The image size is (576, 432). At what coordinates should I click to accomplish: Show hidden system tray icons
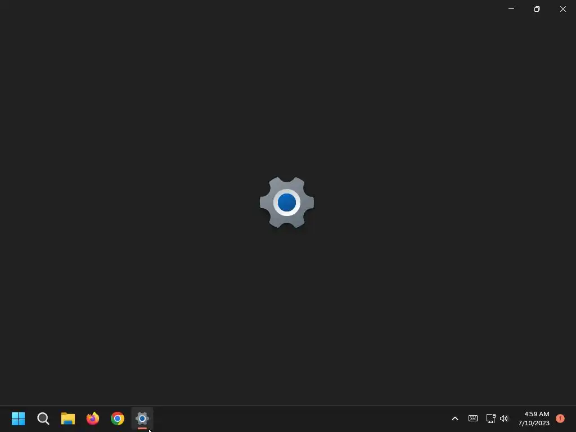pyautogui.click(x=454, y=418)
